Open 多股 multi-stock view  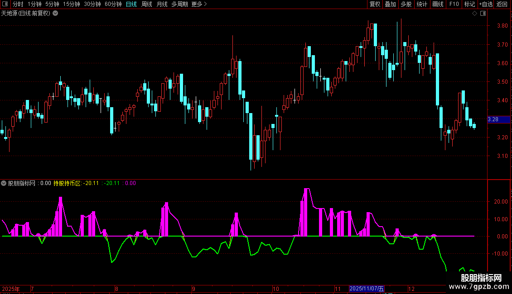(x=406, y=4)
